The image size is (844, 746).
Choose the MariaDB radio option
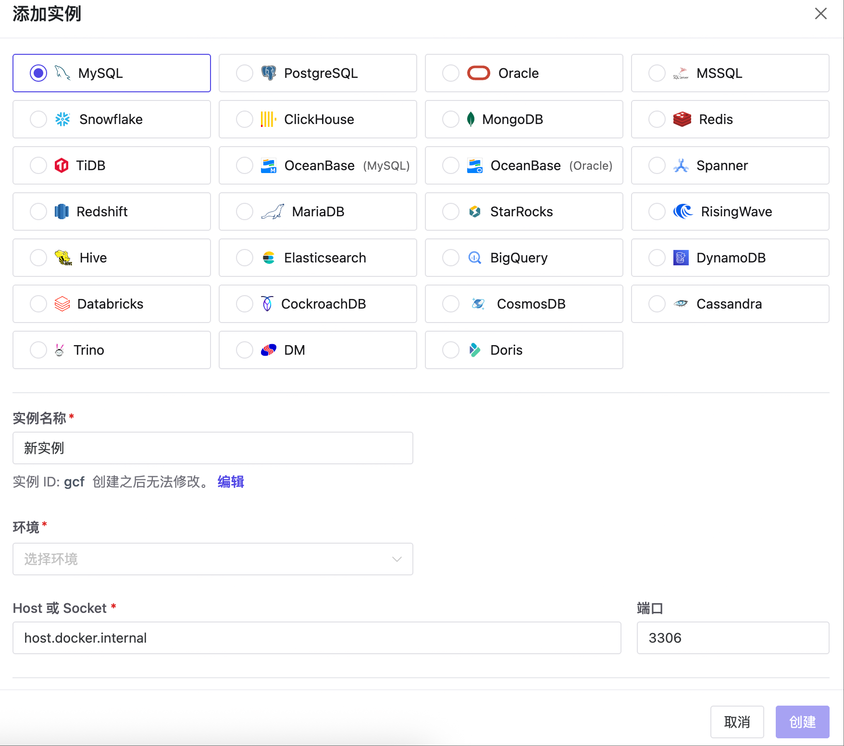245,211
